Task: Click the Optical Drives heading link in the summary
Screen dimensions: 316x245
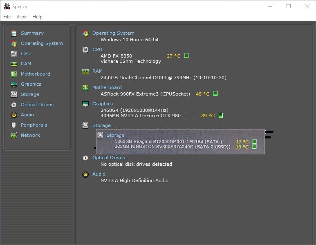Action: click(109, 158)
